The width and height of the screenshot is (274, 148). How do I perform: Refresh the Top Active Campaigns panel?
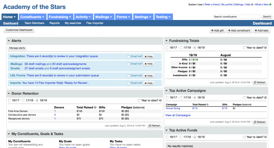click(x=260, y=122)
